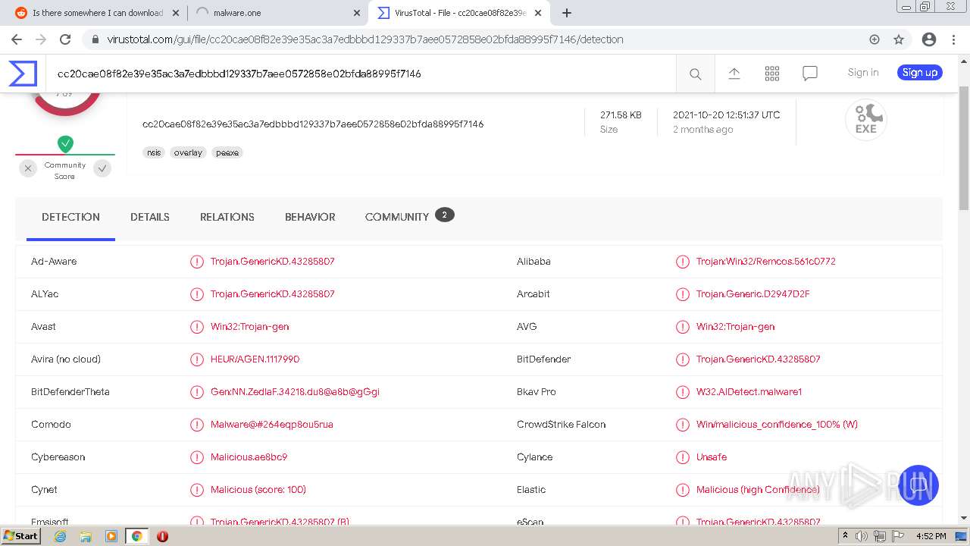This screenshot has height=546, width=970.
Task: Close the Reddit tab
Action: tap(176, 13)
